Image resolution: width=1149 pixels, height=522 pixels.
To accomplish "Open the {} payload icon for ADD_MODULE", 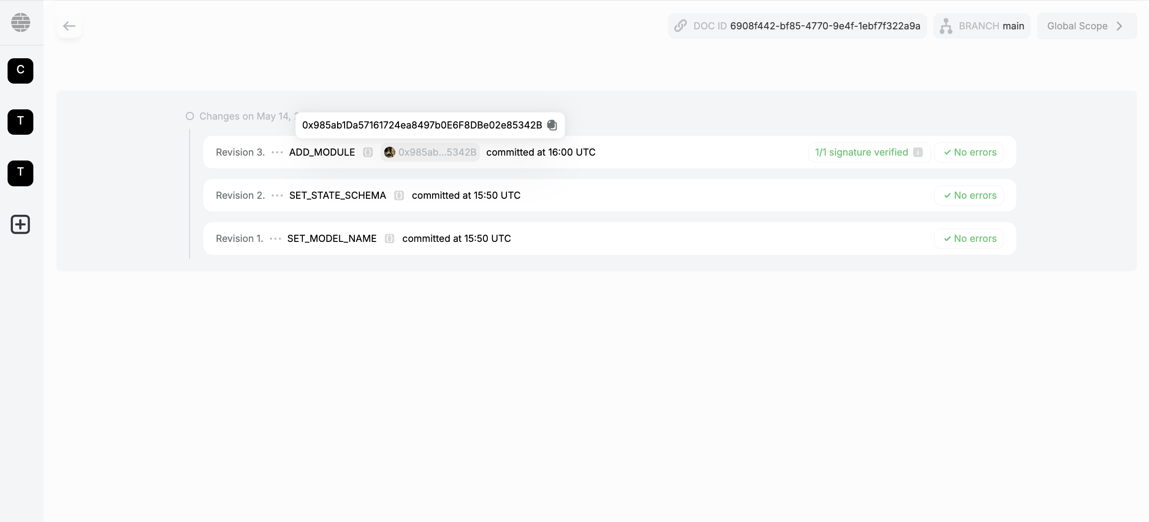I will (x=368, y=152).
